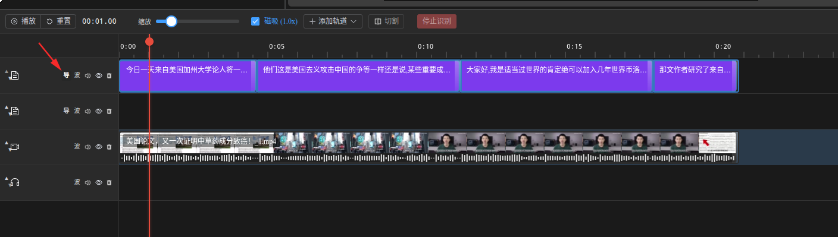Hide the second subtitle track with eye icon
This screenshot has width=838, height=237.
click(x=99, y=111)
